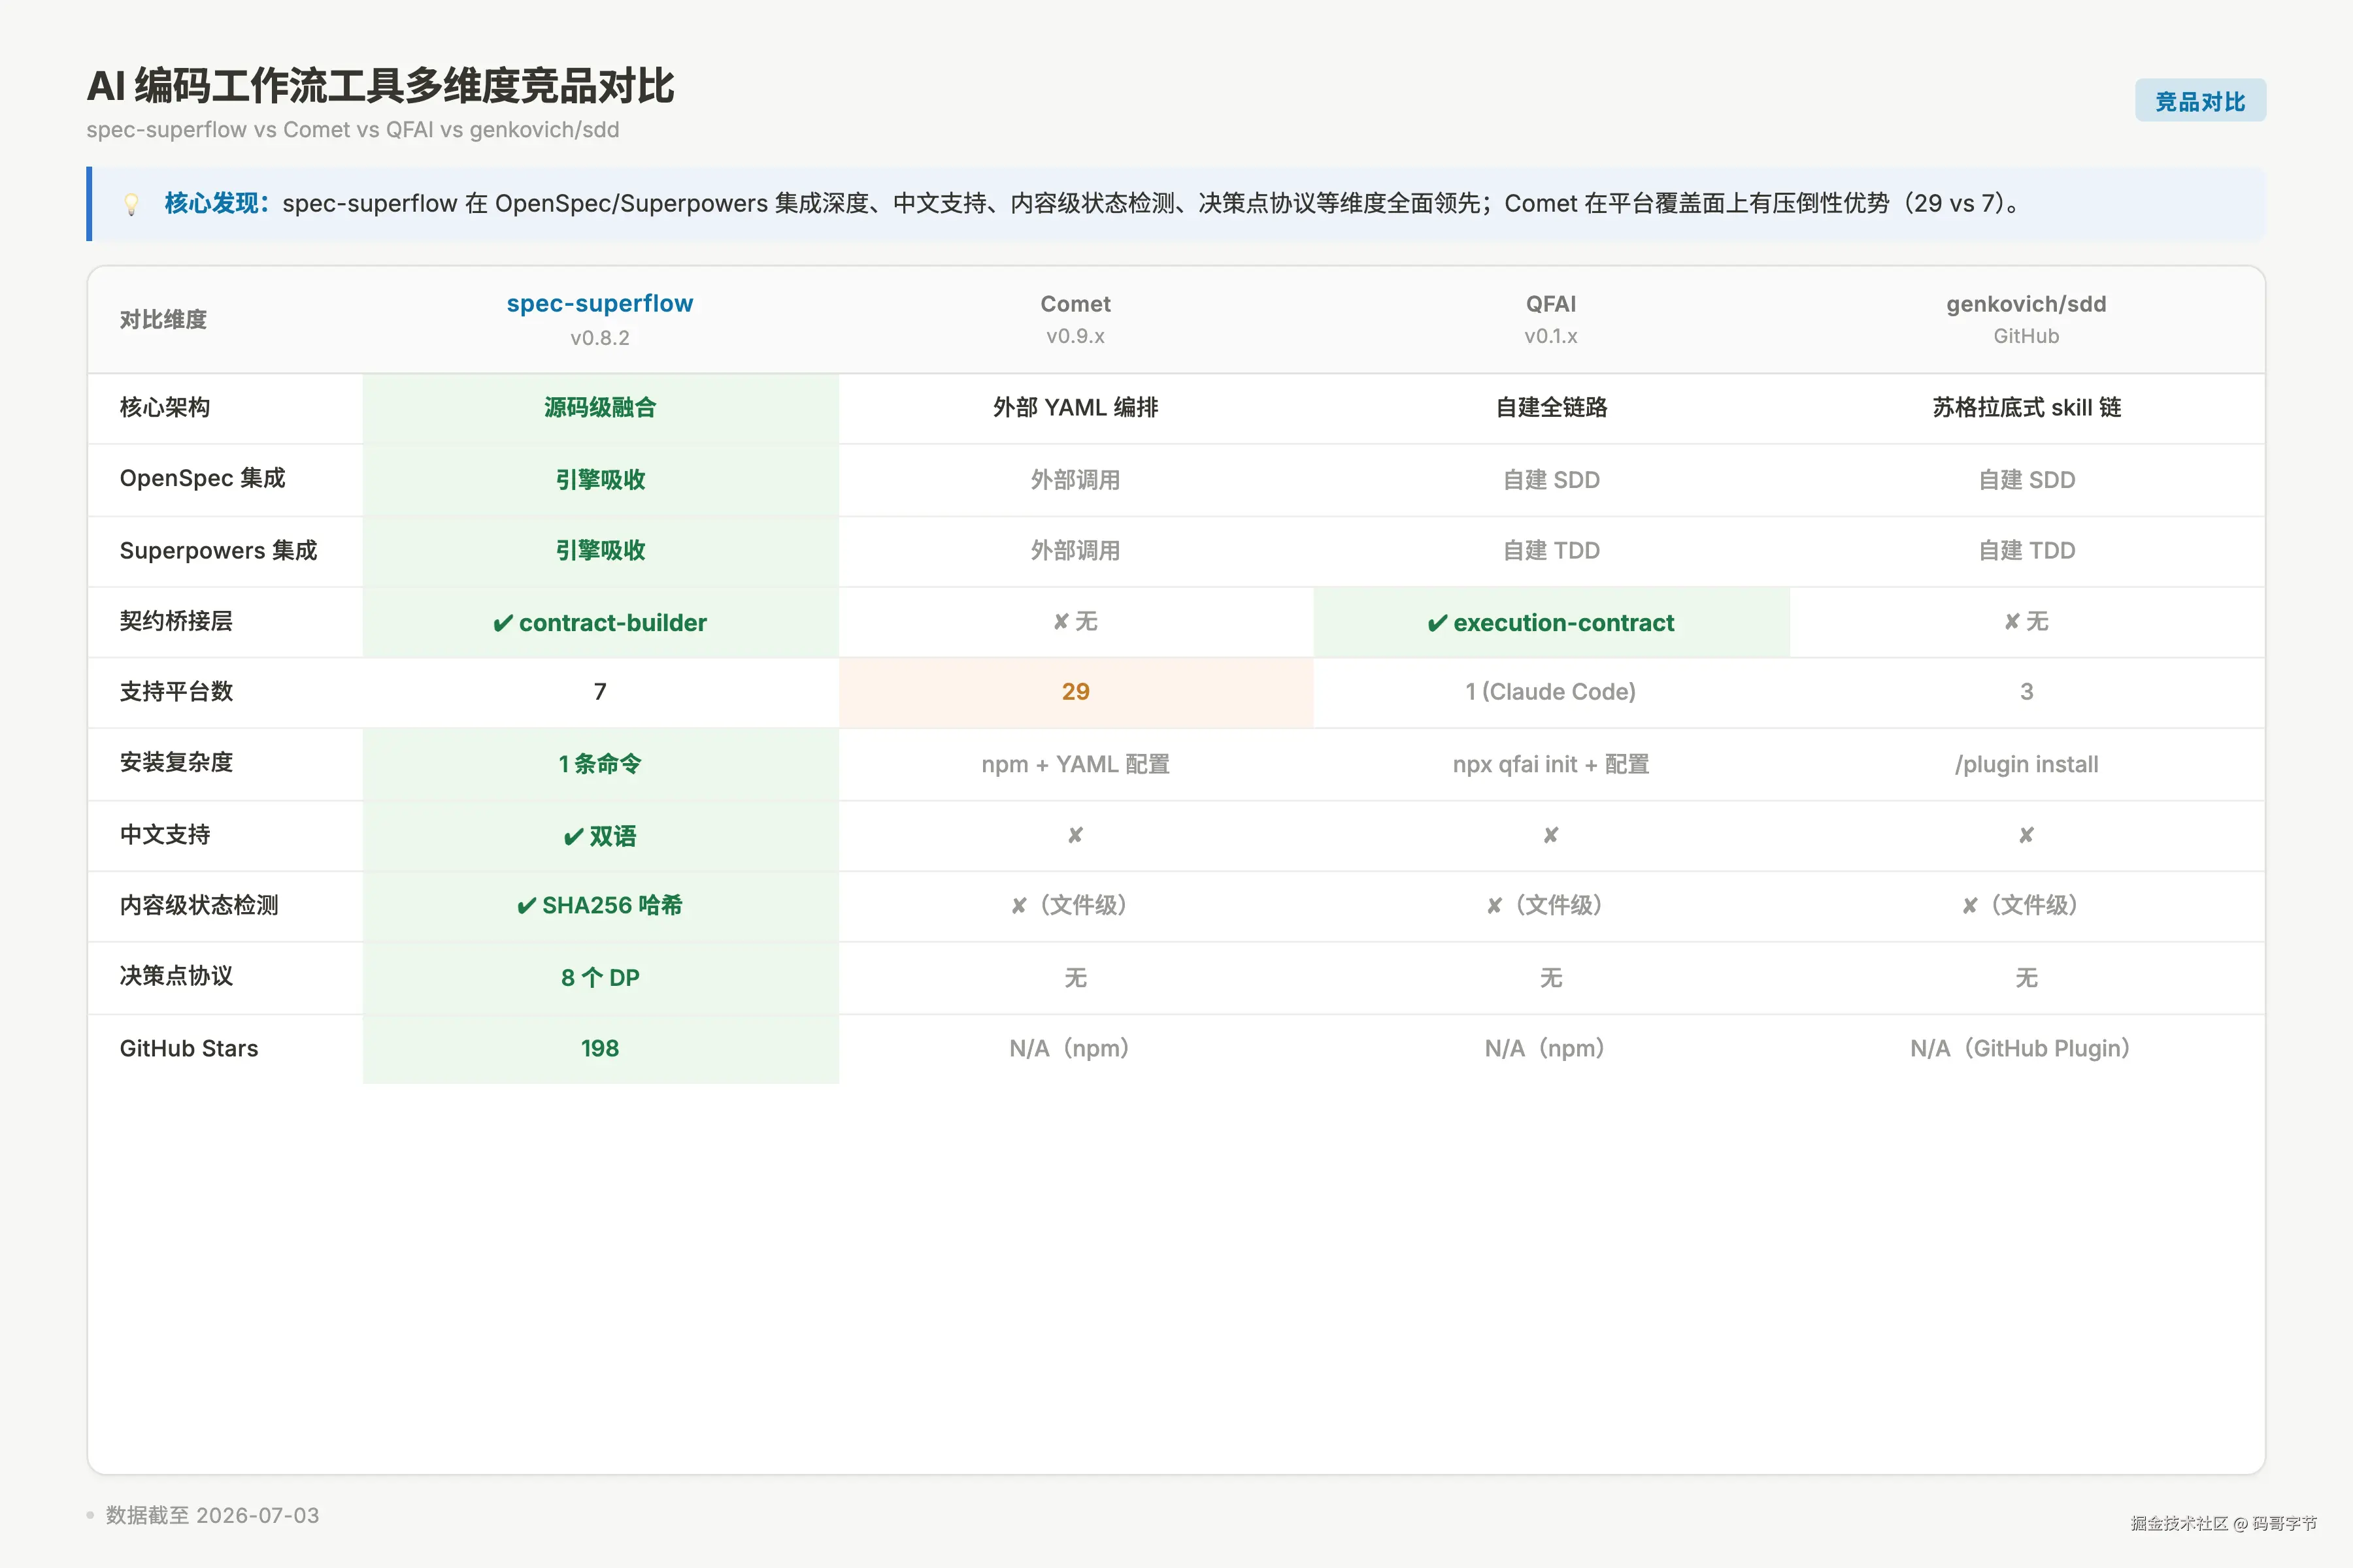Click the 核心发现 label
This screenshot has height=1568, width=2353.
pyautogui.click(x=217, y=203)
